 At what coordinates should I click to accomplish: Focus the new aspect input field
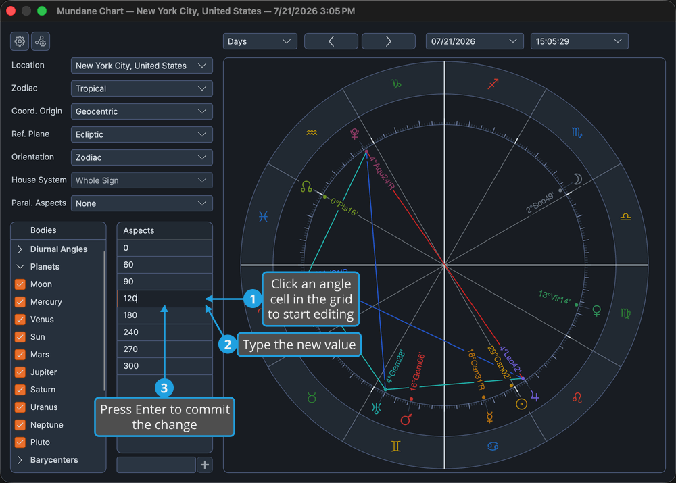(x=156, y=465)
